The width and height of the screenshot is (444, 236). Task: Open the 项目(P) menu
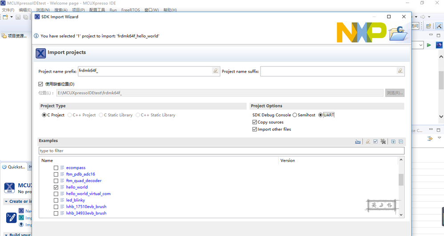coord(78,10)
